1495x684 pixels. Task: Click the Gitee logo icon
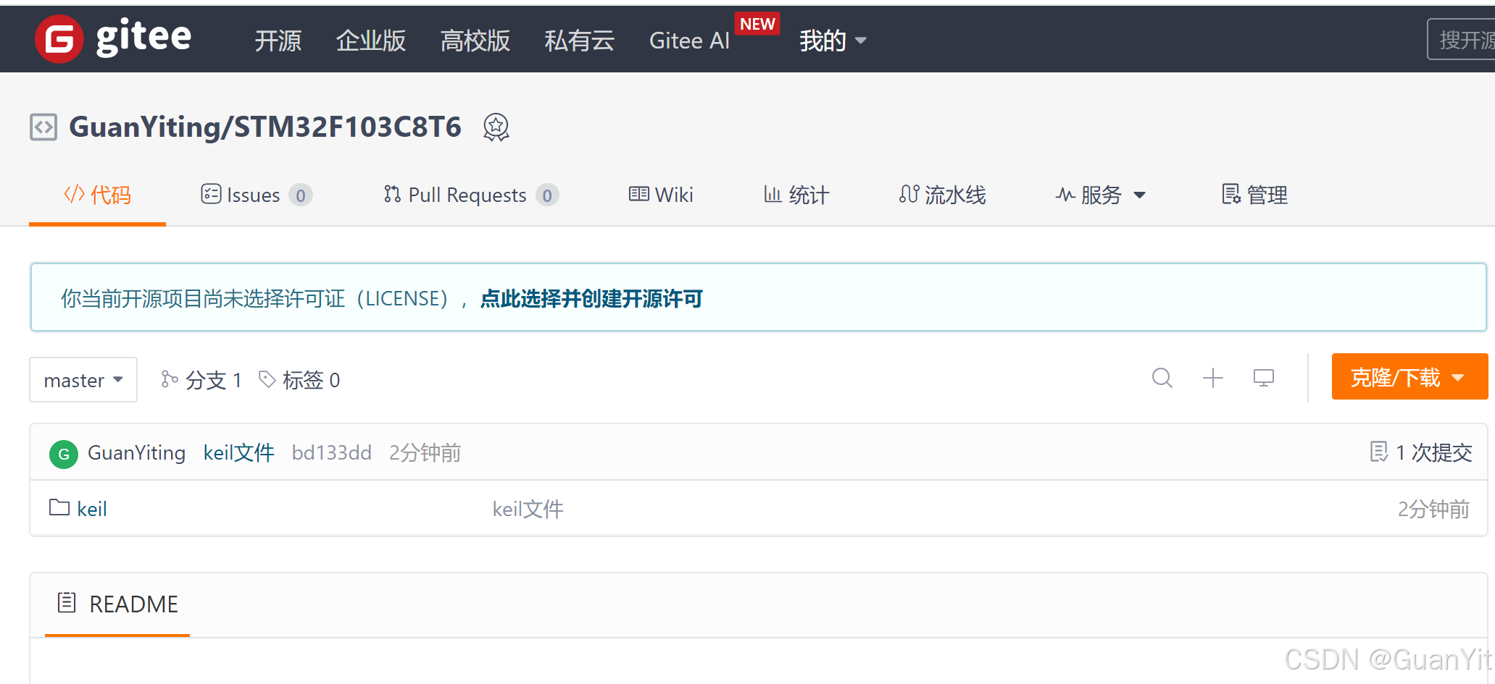(59, 38)
